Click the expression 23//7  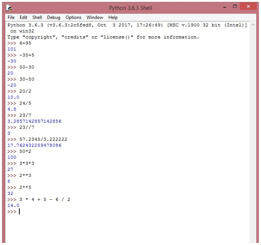point(27,127)
